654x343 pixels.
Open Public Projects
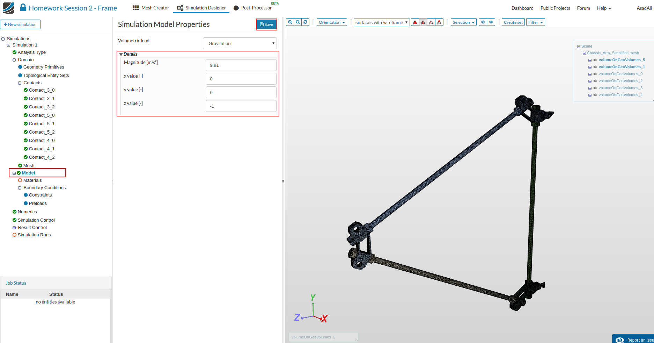point(555,8)
